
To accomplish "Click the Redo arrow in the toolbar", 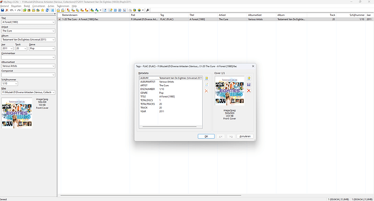I will 19,10.
